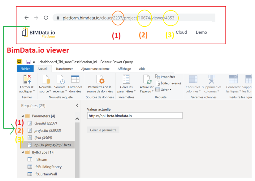
Task: Open the Affichage tab
Action: (124, 69)
